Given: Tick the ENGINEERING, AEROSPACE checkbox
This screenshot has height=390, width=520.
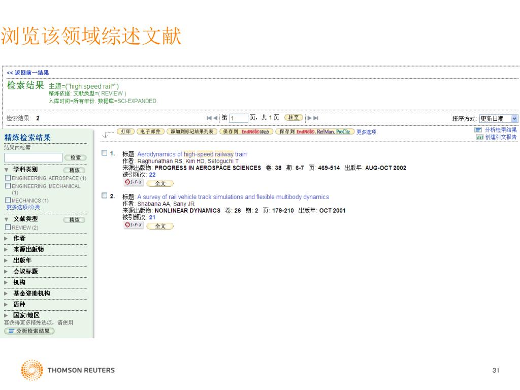Looking at the screenshot, I should [8, 178].
